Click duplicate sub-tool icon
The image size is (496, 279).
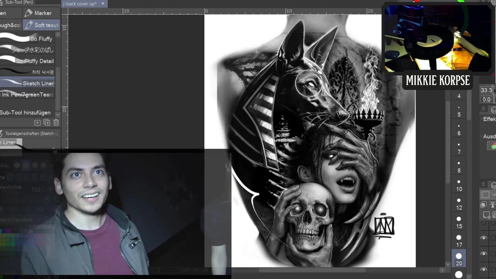pyautogui.click(x=47, y=122)
